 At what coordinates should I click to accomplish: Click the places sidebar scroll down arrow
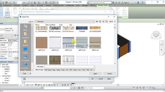(32, 70)
